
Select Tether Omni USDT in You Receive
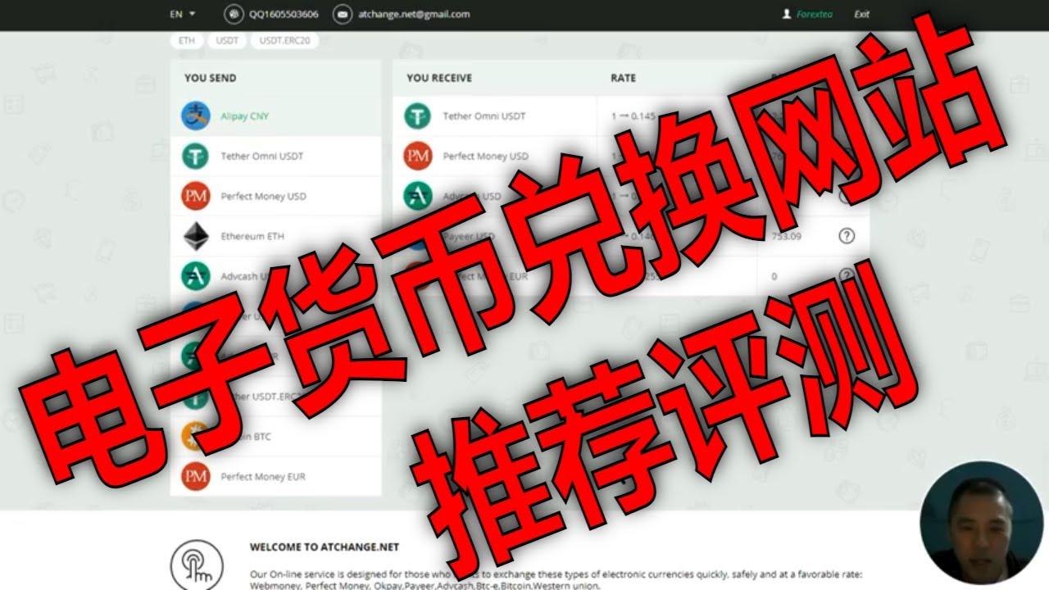point(484,116)
